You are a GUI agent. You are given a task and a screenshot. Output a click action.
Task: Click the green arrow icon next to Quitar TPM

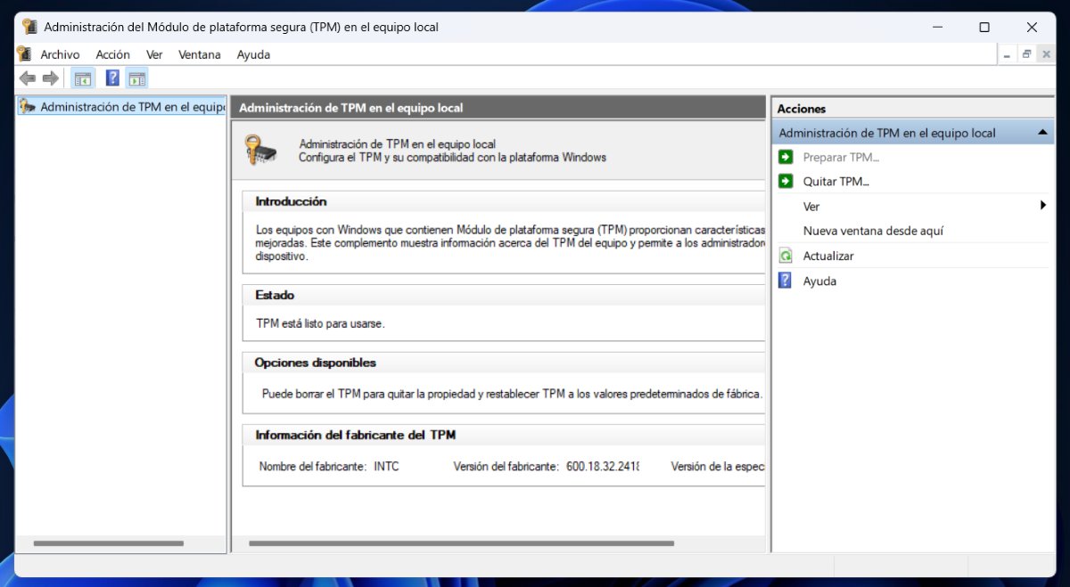click(x=786, y=181)
